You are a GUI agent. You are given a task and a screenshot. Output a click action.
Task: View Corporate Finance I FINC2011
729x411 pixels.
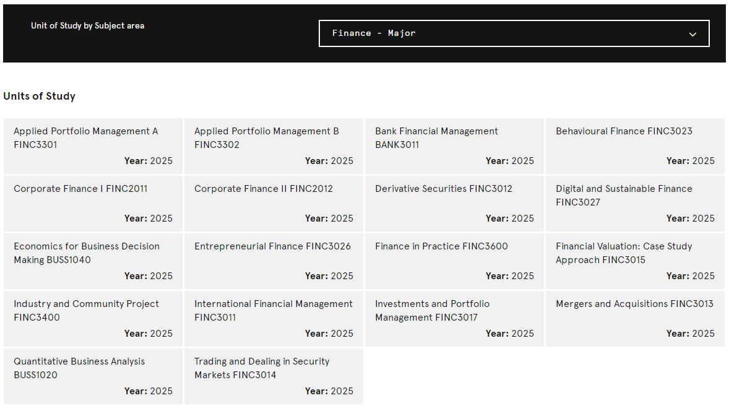pyautogui.click(x=93, y=204)
